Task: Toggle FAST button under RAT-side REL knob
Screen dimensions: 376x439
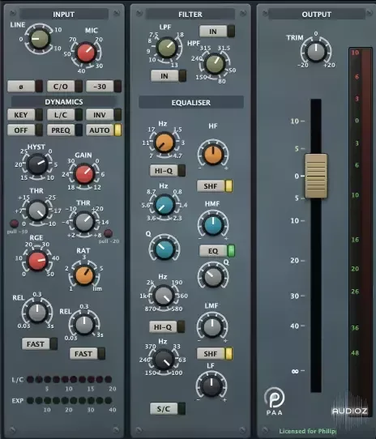Action: pos(88,354)
